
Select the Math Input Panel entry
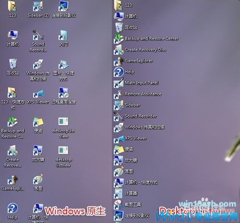pyautogui.click(x=136, y=83)
